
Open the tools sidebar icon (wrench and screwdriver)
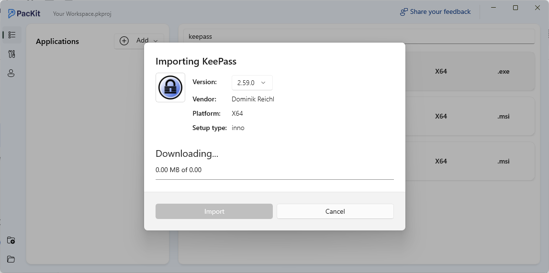click(x=12, y=54)
